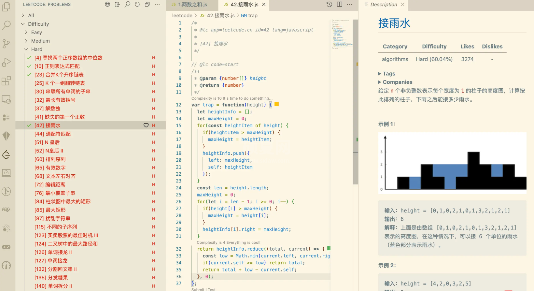Open the Remote Explorer view
Viewport: 534px width, 291px height.
coord(6,99)
